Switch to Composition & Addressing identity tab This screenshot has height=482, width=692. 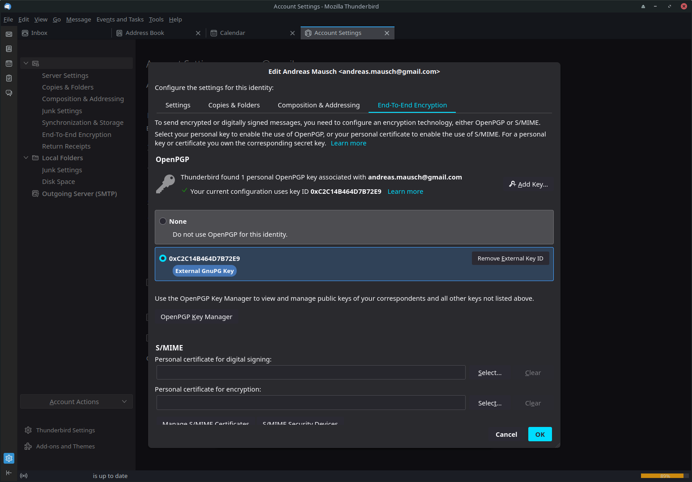318,105
